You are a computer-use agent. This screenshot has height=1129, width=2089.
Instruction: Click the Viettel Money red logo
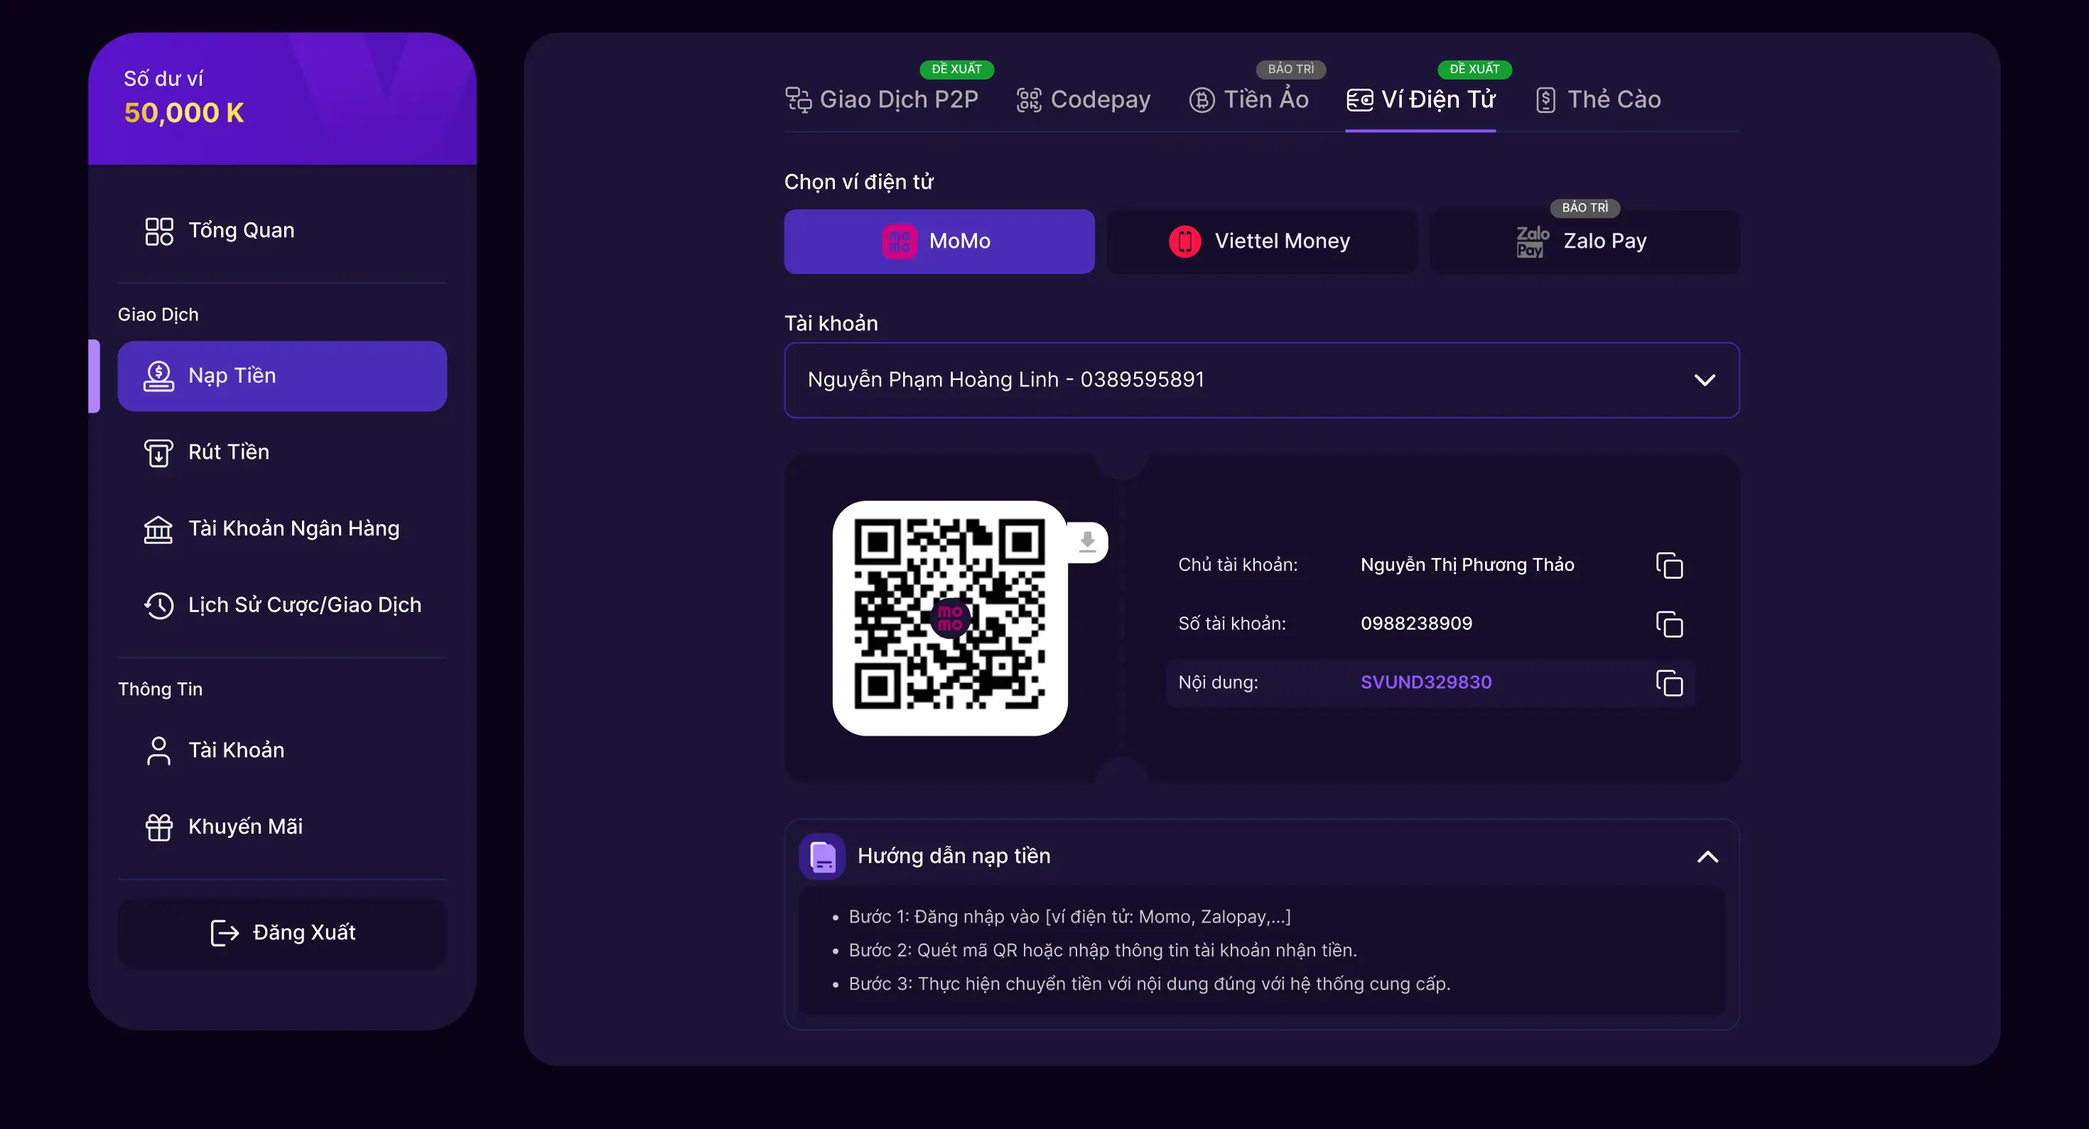pyautogui.click(x=1184, y=241)
